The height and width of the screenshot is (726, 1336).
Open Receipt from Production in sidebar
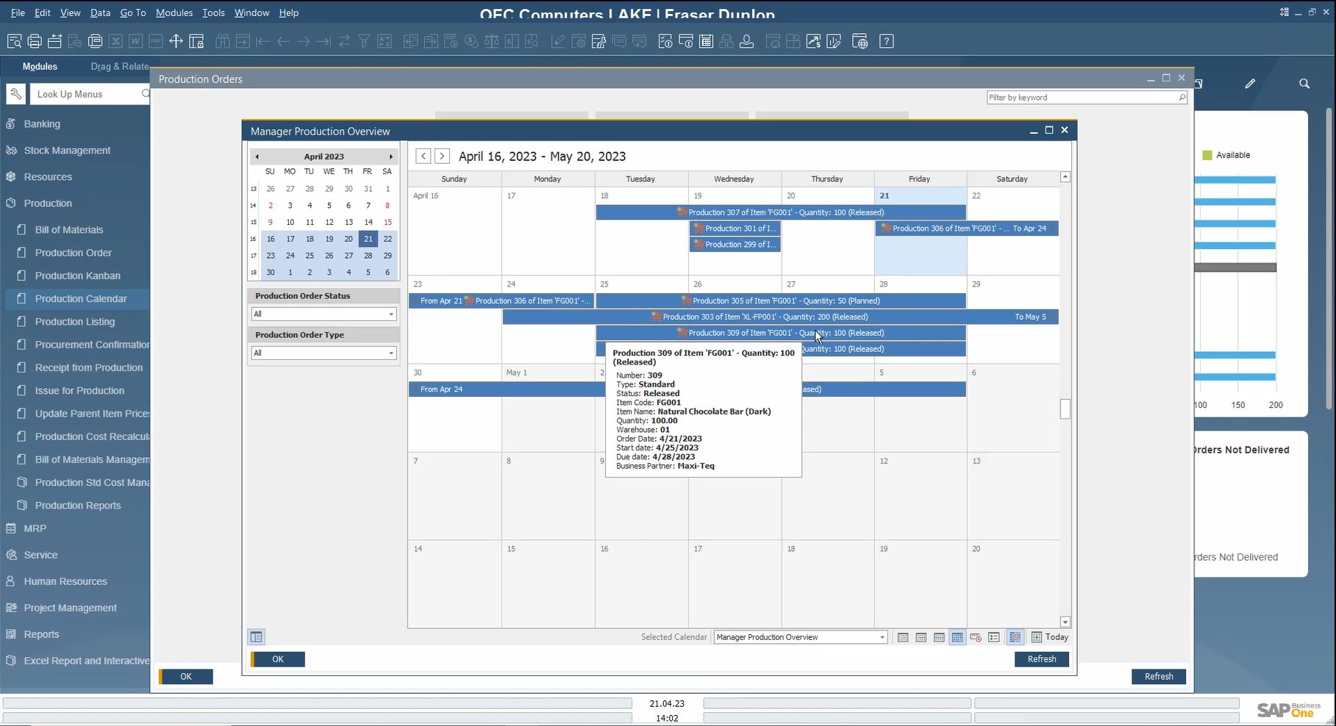click(89, 368)
